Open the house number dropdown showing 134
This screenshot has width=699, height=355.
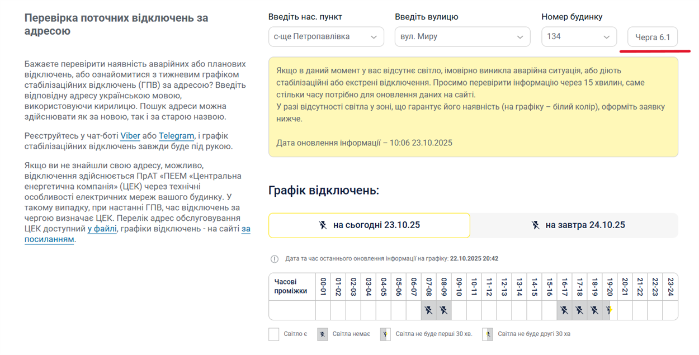(579, 37)
